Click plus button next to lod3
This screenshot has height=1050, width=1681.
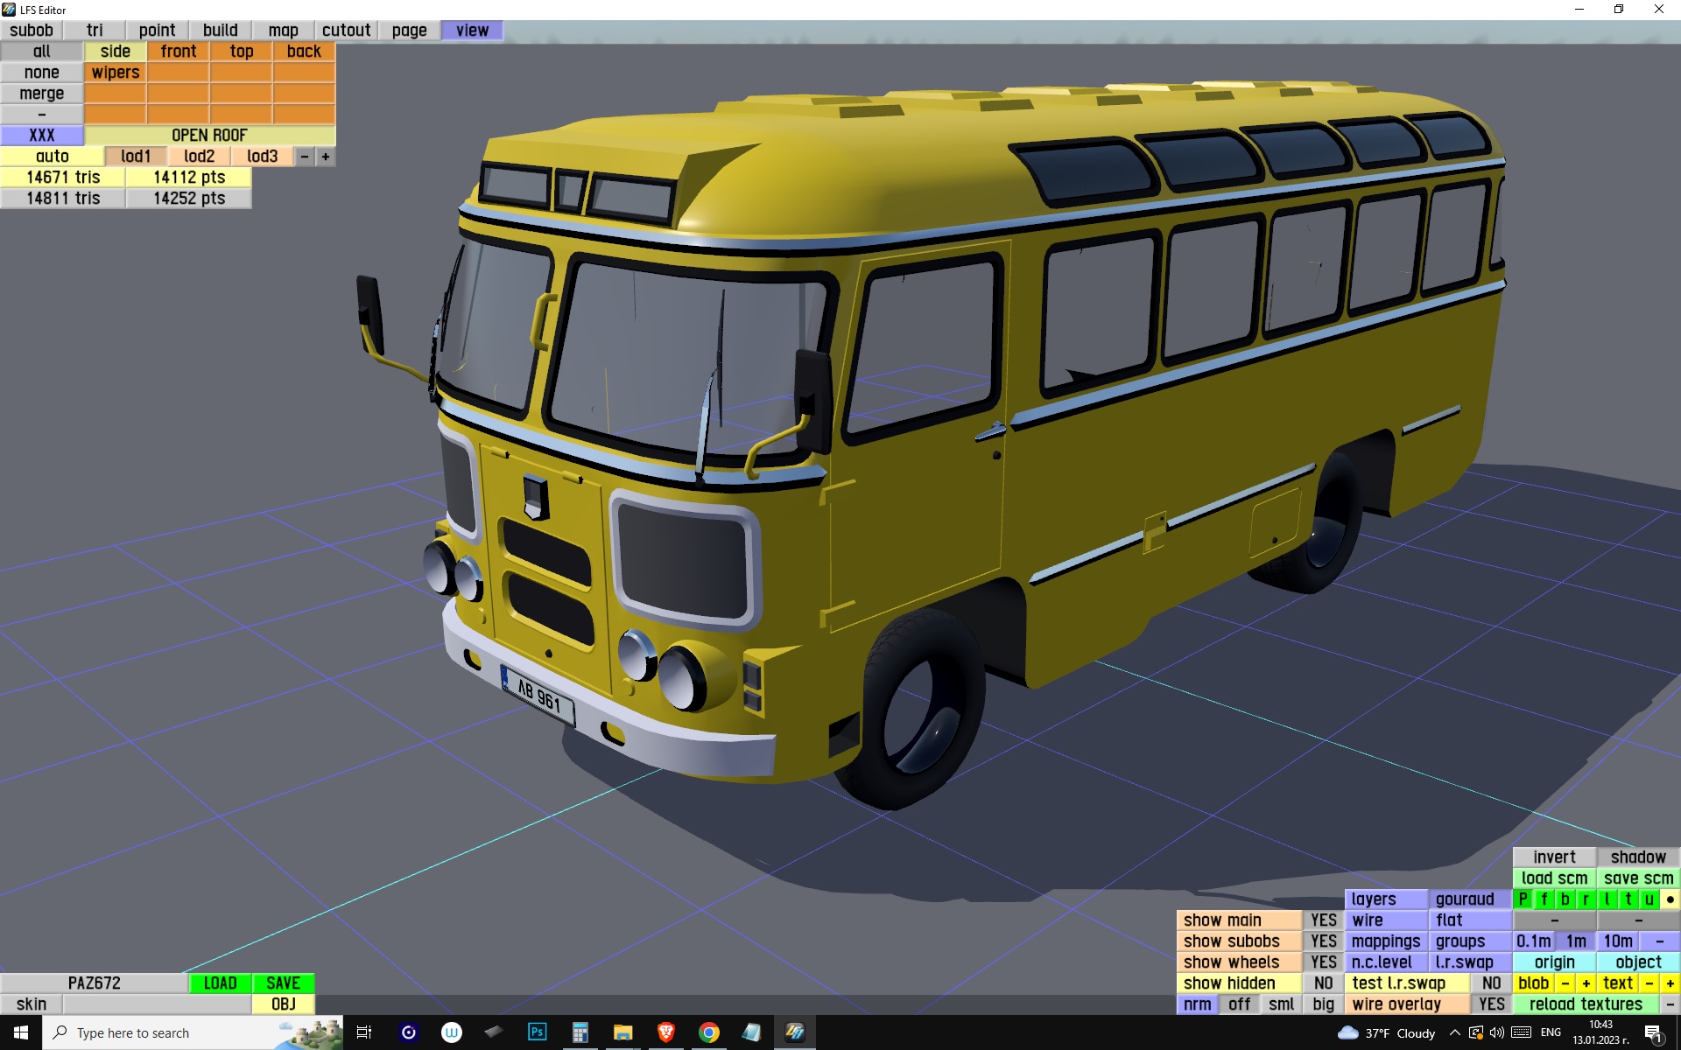click(x=326, y=157)
